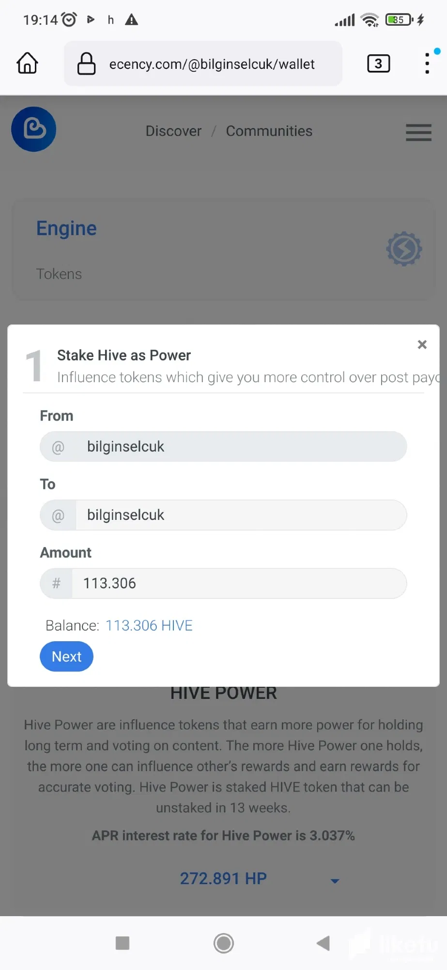This screenshot has height=970, width=447.
Task: Open the browser three-dot menu
Action: coord(427,64)
